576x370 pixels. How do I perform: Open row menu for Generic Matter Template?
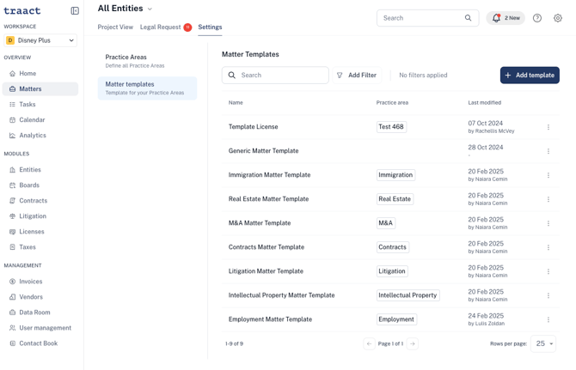pyautogui.click(x=548, y=151)
